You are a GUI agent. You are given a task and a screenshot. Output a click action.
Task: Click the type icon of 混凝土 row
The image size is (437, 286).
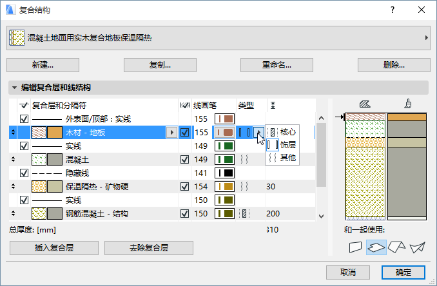pos(244,159)
